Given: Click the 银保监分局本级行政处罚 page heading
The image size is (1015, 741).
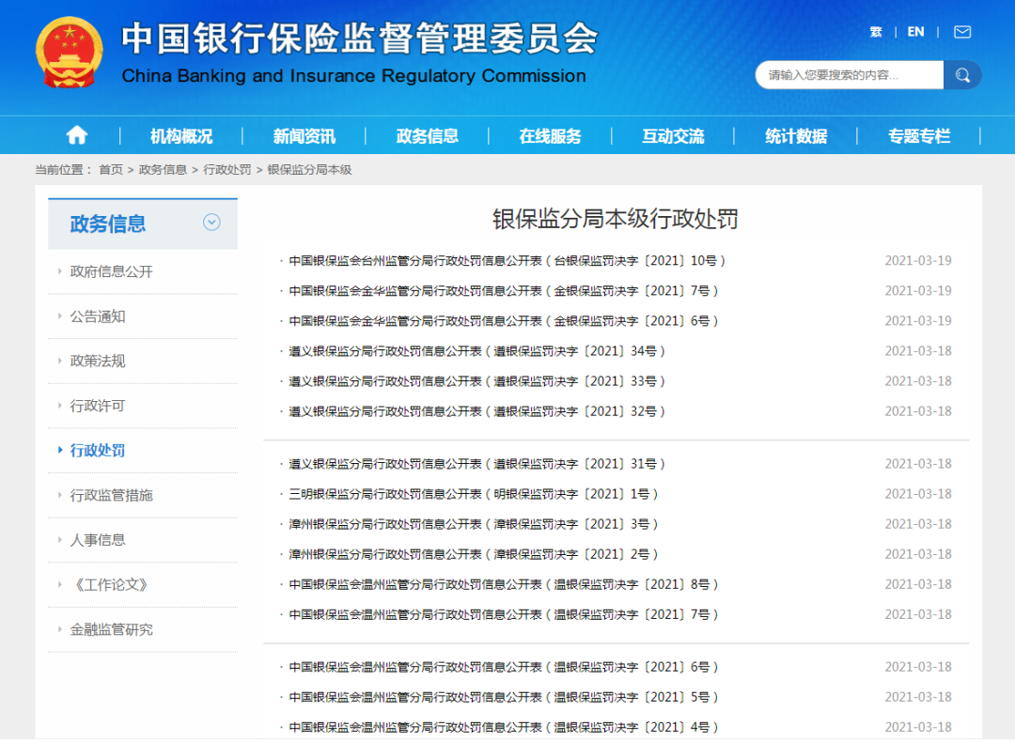Looking at the screenshot, I should (x=615, y=219).
